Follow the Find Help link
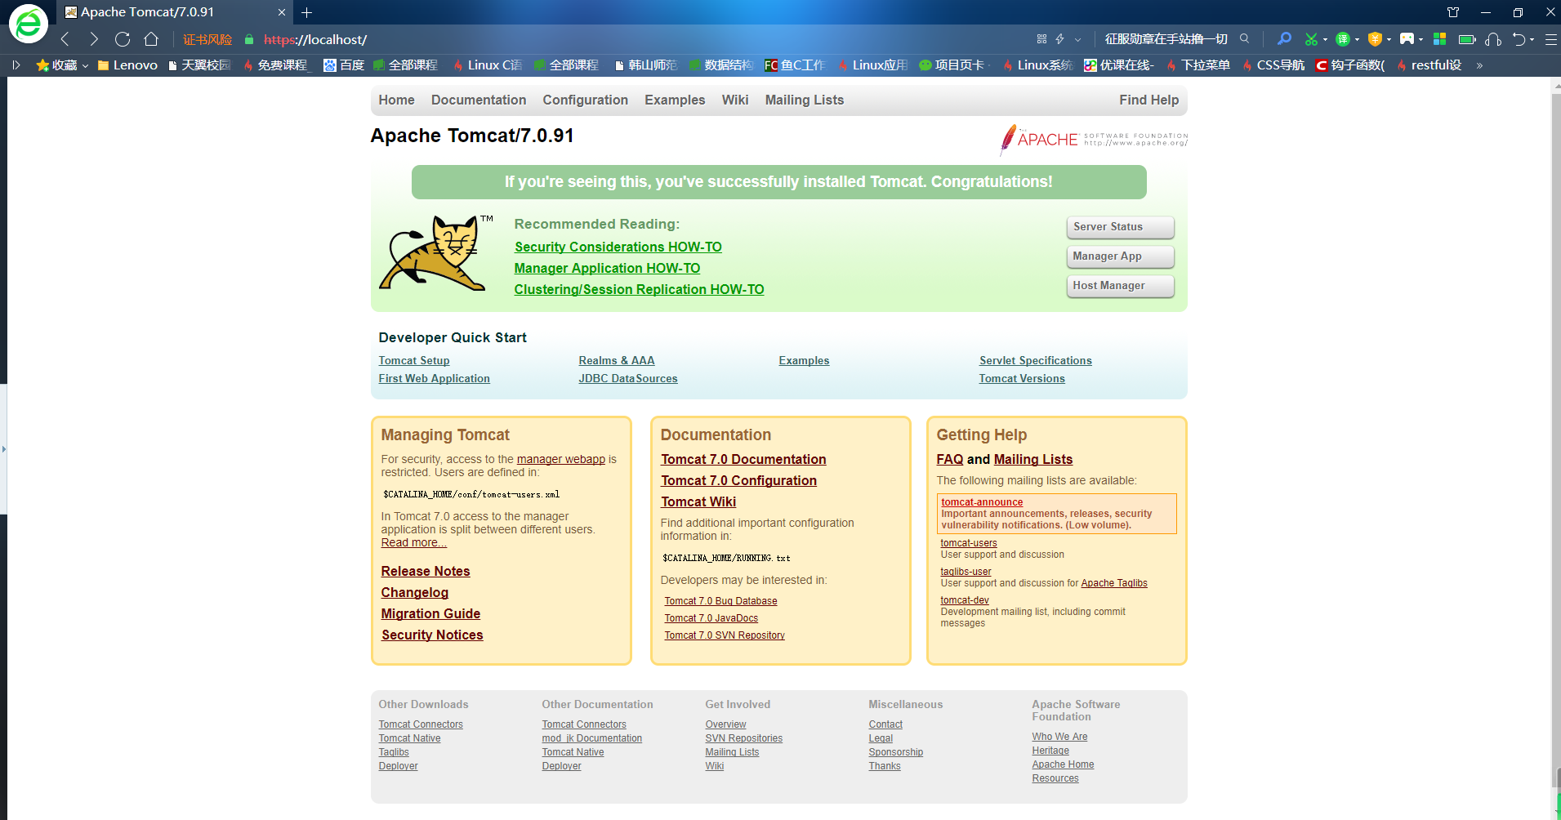 coord(1148,100)
